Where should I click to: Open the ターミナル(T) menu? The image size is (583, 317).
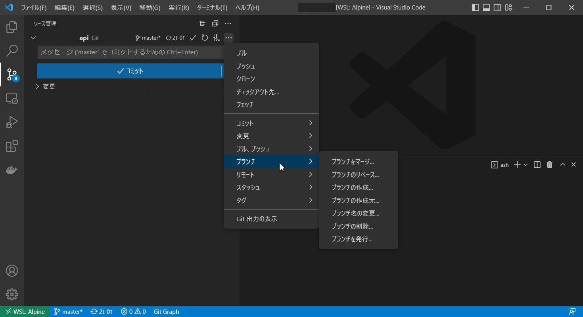point(212,8)
